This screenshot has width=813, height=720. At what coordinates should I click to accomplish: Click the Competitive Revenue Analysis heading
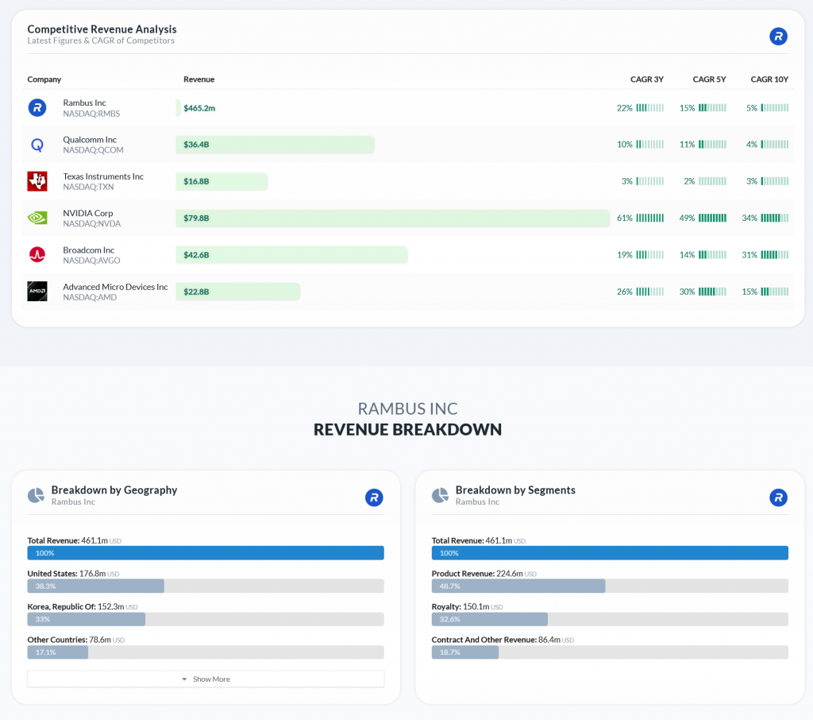click(x=102, y=29)
